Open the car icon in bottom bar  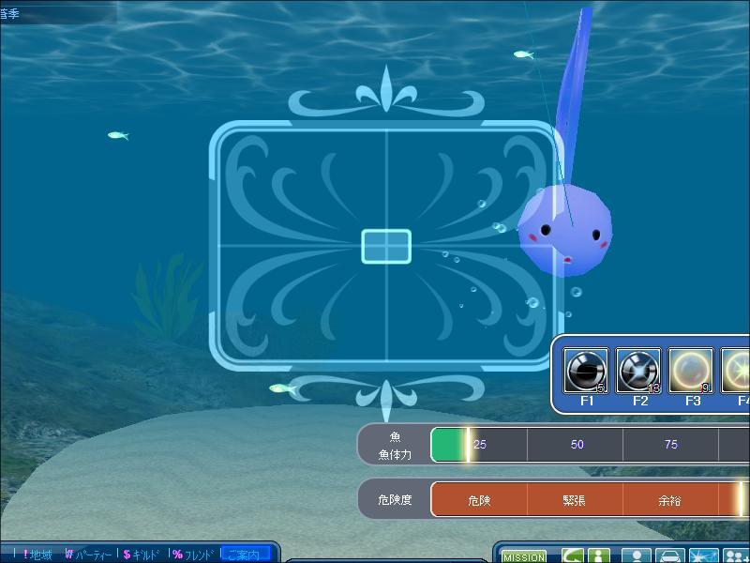click(669, 555)
